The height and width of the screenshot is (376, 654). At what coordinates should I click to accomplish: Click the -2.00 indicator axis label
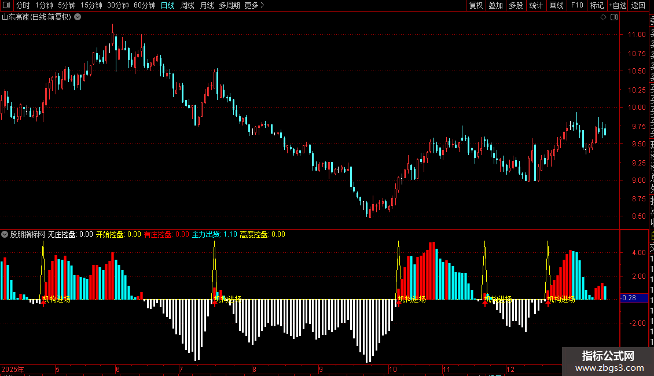tap(638, 323)
